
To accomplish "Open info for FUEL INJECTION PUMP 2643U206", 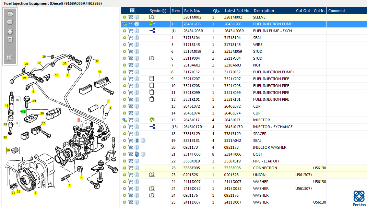I will coord(137,24).
